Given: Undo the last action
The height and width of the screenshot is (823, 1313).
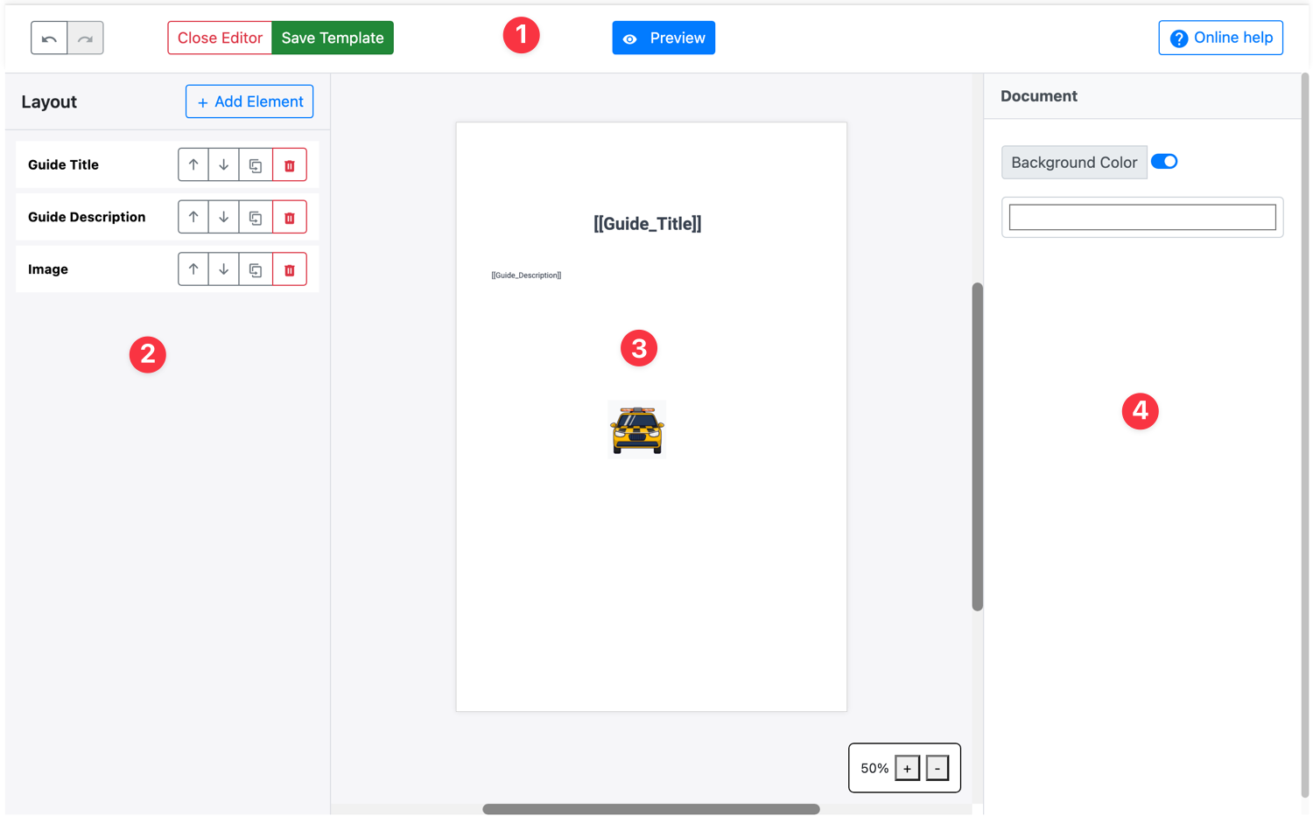Looking at the screenshot, I should point(49,38).
